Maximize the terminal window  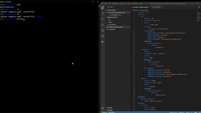[x=93, y=2]
